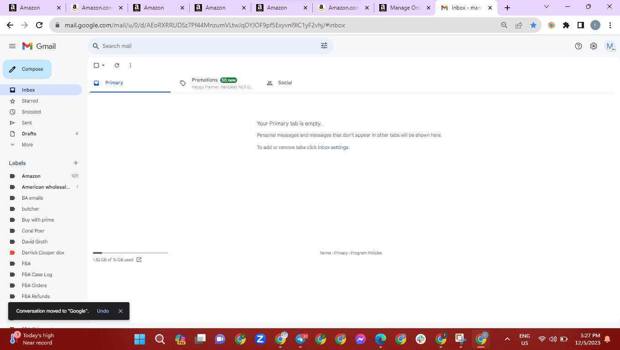Viewport: 620px width, 350px height.
Task: Go back to the previous page
Action: coord(10,26)
